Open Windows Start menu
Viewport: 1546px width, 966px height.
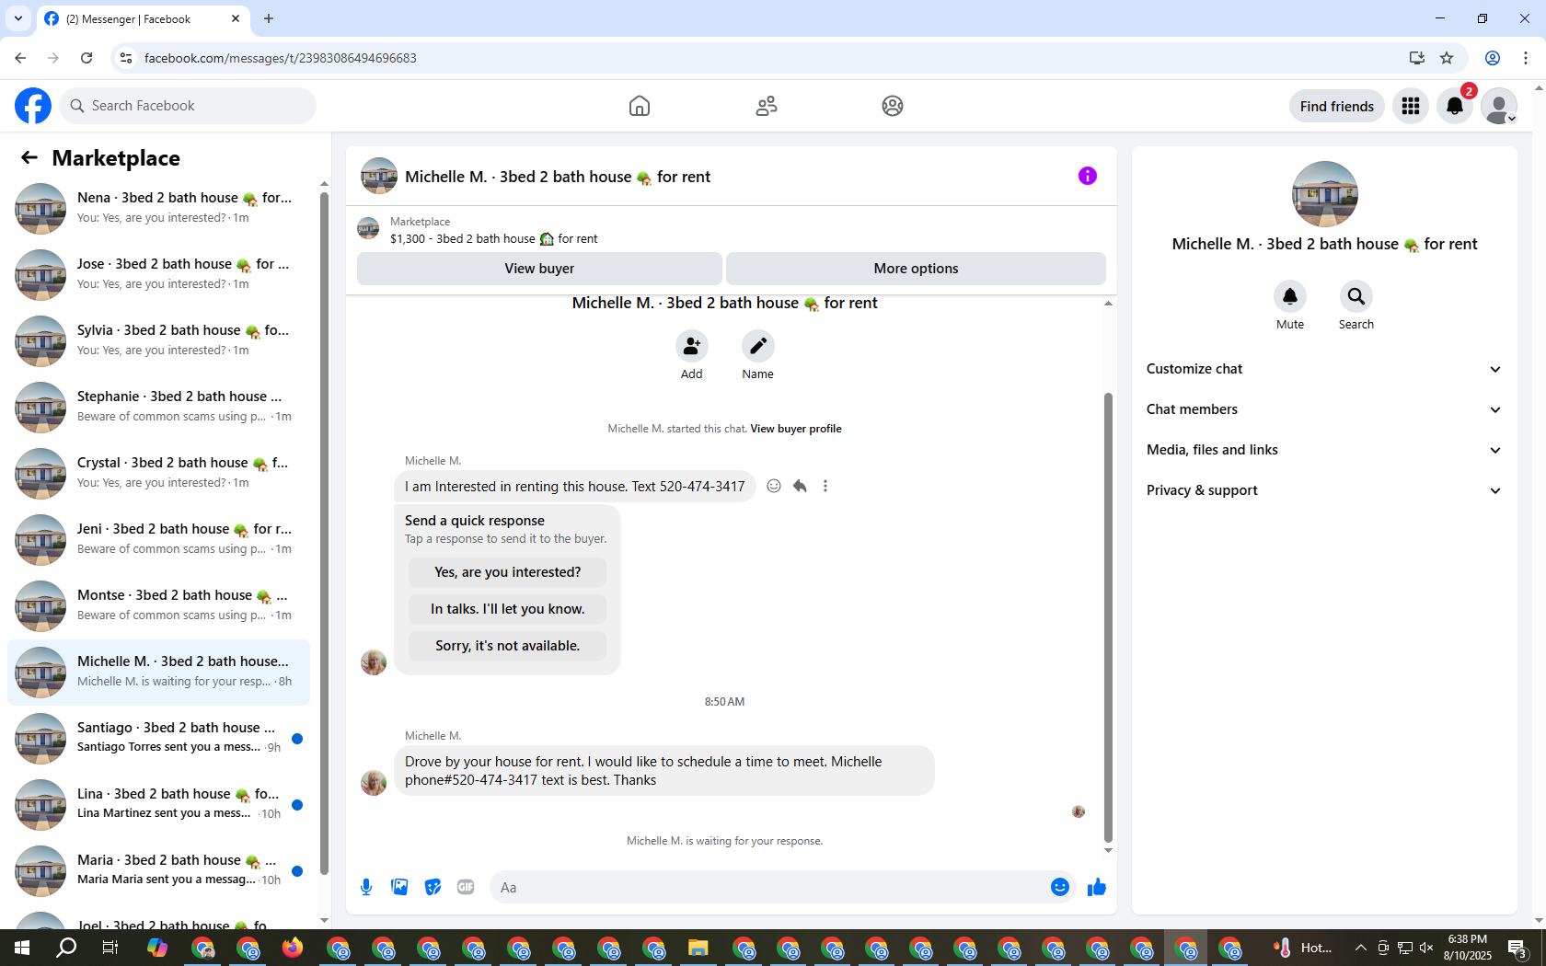[22, 948]
